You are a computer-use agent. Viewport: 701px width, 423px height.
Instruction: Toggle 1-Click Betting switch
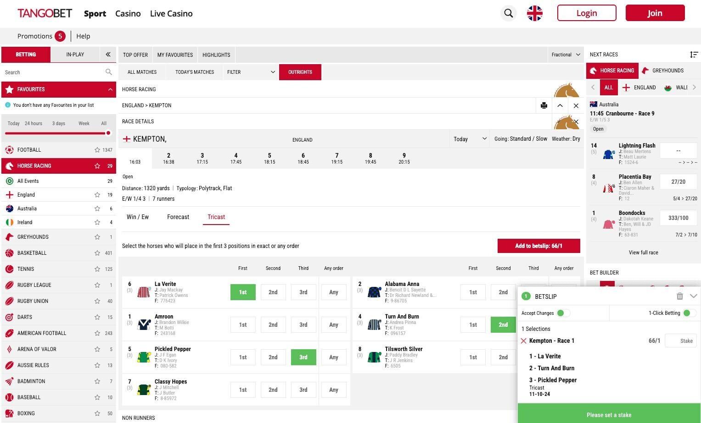click(690, 313)
